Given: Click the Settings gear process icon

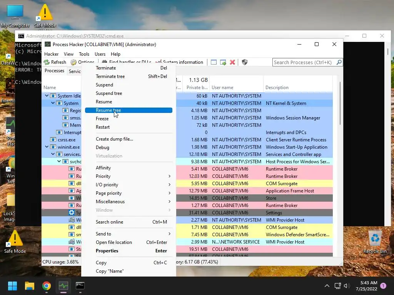Looking at the screenshot, I should click(72, 212).
